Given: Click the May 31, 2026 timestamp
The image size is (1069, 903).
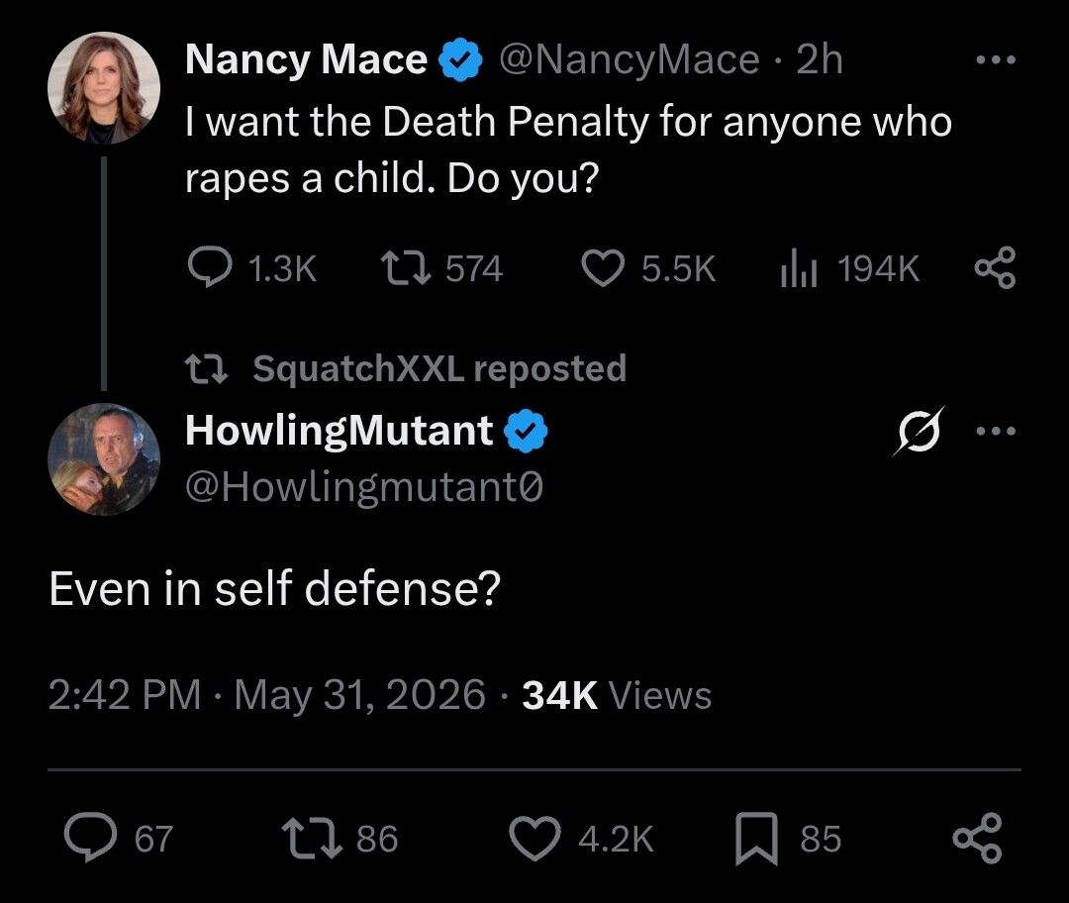Looking at the screenshot, I should pos(359,695).
